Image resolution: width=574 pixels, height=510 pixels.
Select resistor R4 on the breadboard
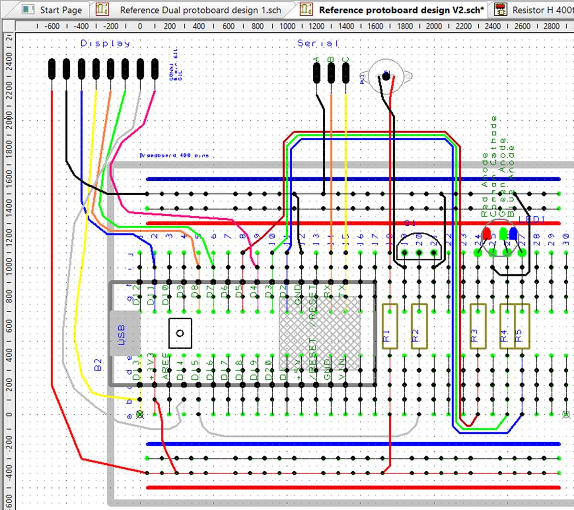(x=507, y=326)
